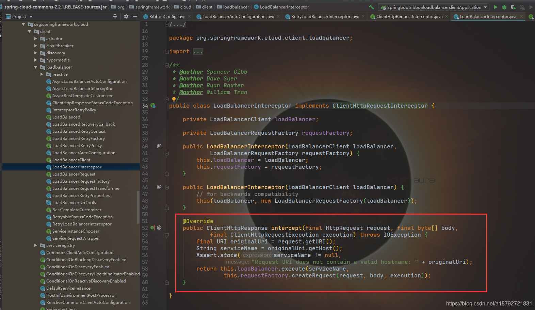The image size is (535, 310).
Task: Click the gutter class icon on line 34
Action: [x=153, y=106]
